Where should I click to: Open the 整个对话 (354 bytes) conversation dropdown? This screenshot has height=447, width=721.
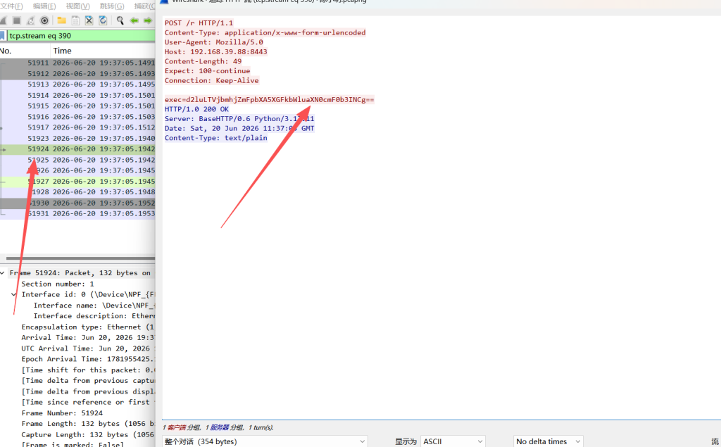(x=265, y=441)
